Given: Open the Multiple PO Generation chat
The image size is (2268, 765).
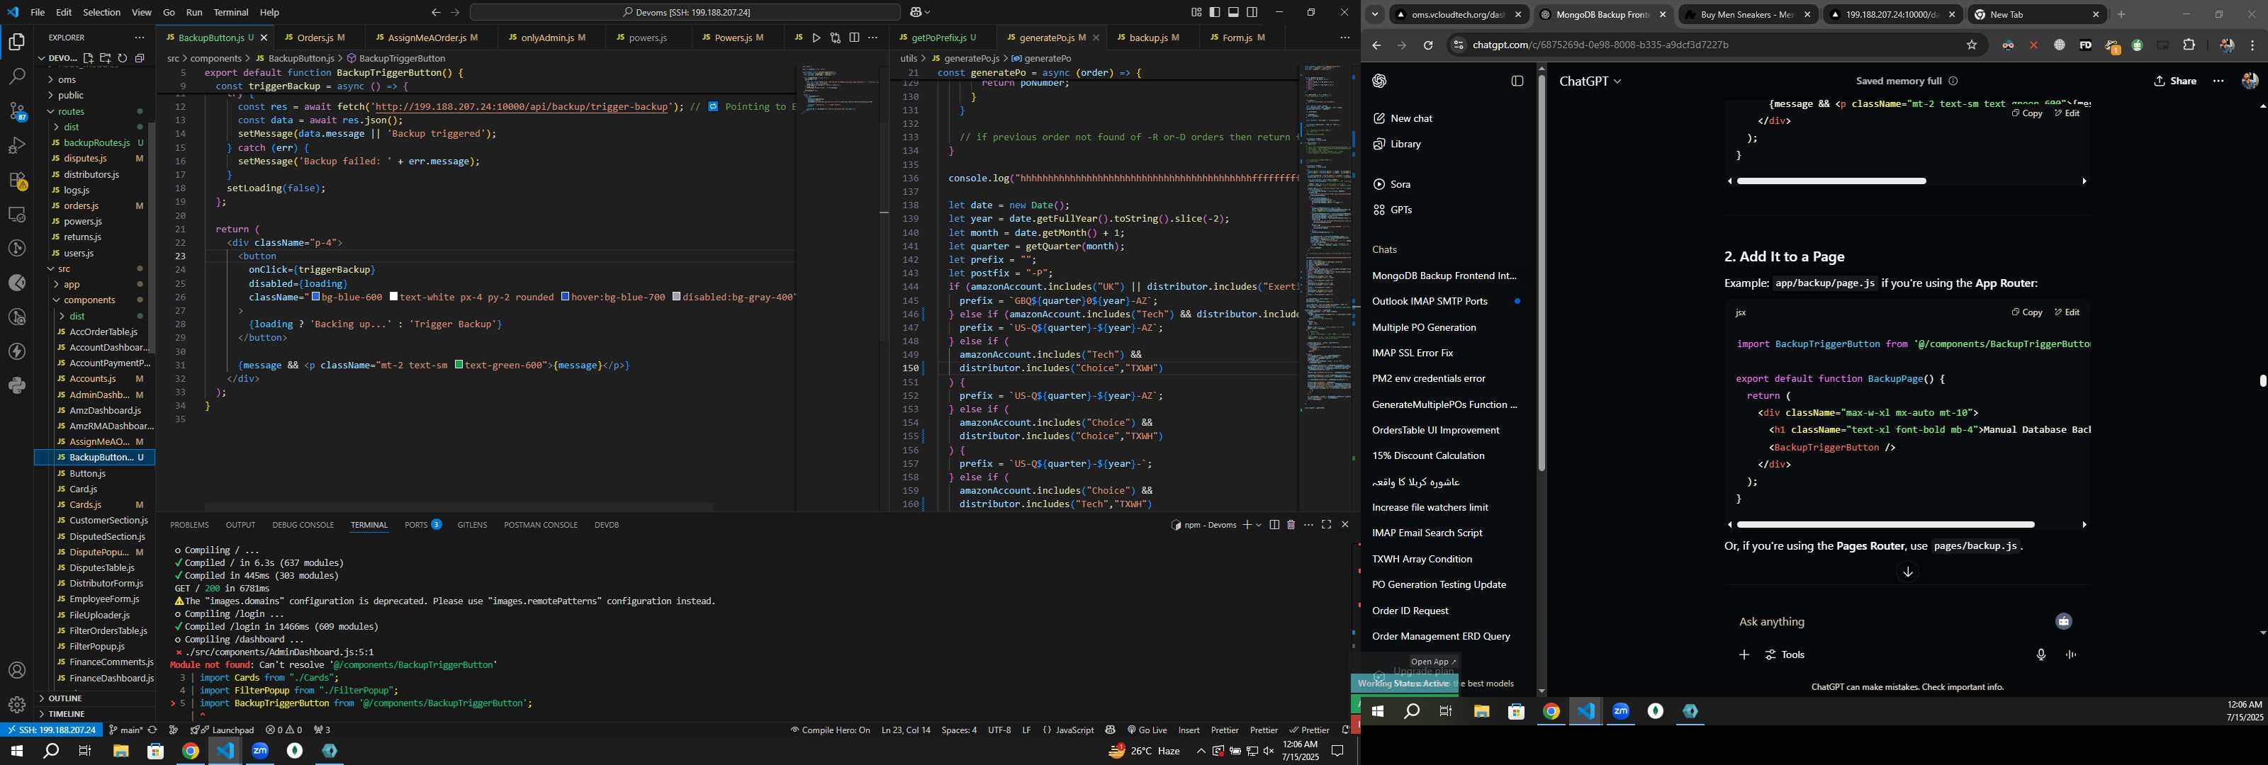Looking at the screenshot, I should [x=1424, y=327].
